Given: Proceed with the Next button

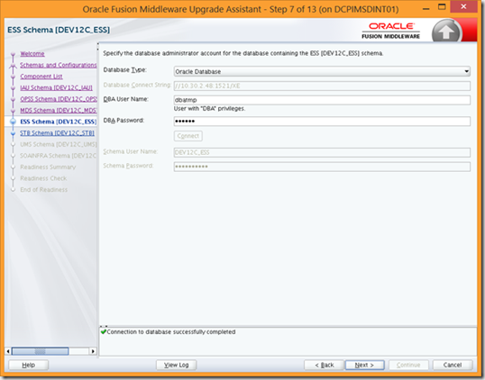Looking at the screenshot, I should (365, 365).
